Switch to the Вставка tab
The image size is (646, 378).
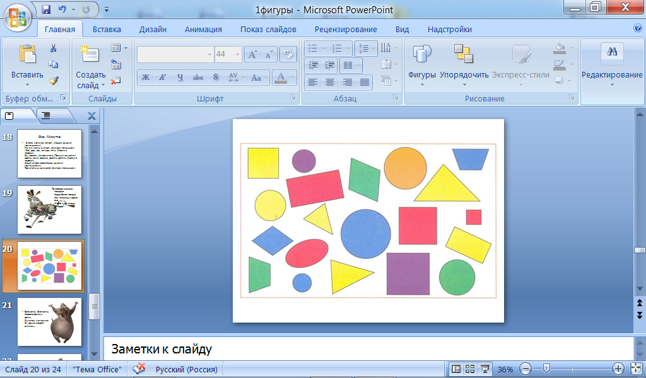(x=107, y=29)
